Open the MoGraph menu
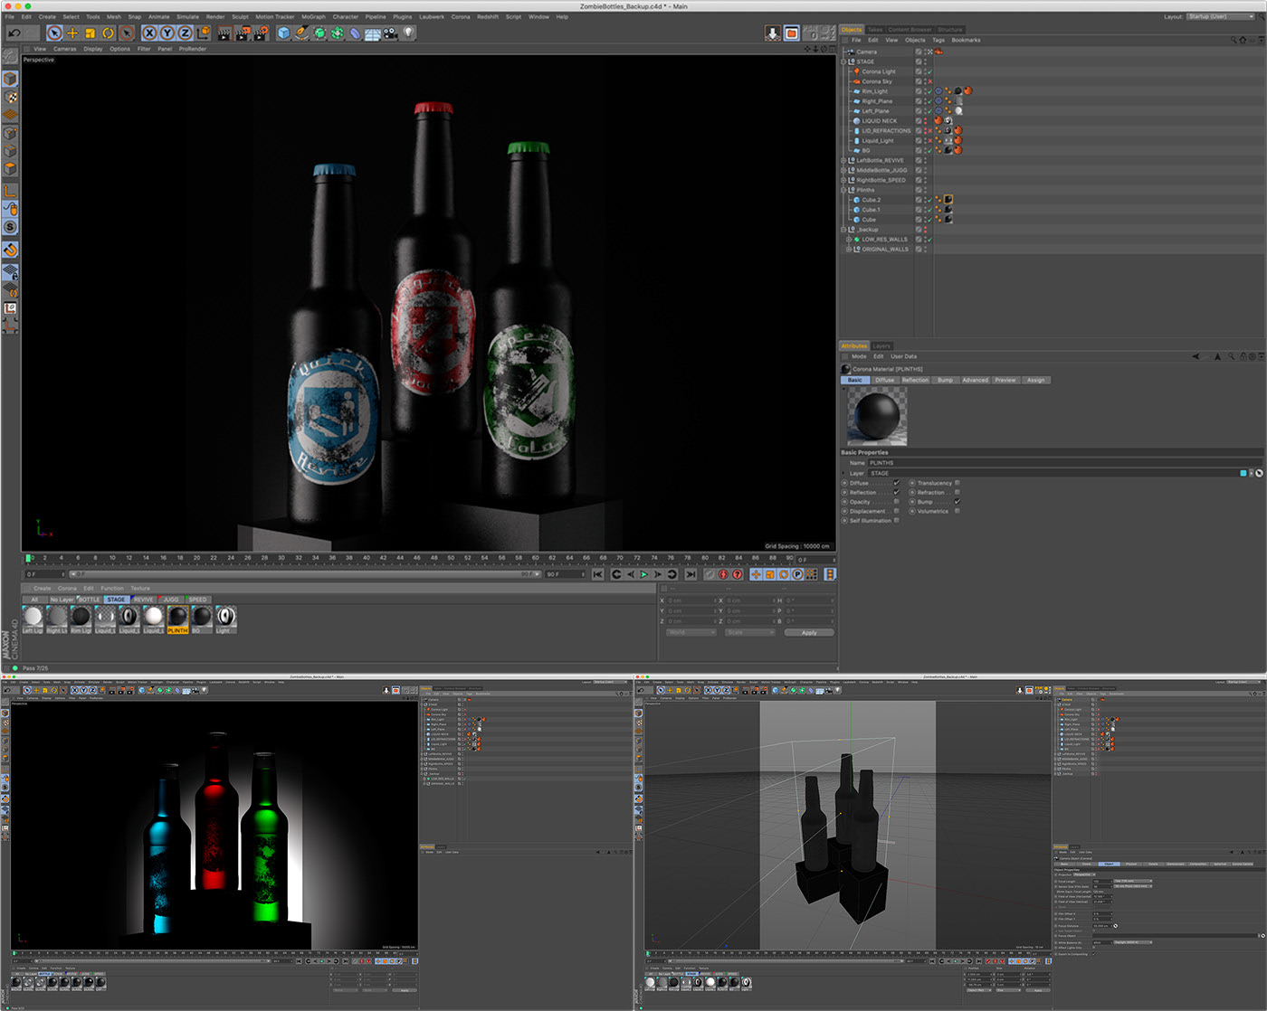1267x1011 pixels. [313, 16]
